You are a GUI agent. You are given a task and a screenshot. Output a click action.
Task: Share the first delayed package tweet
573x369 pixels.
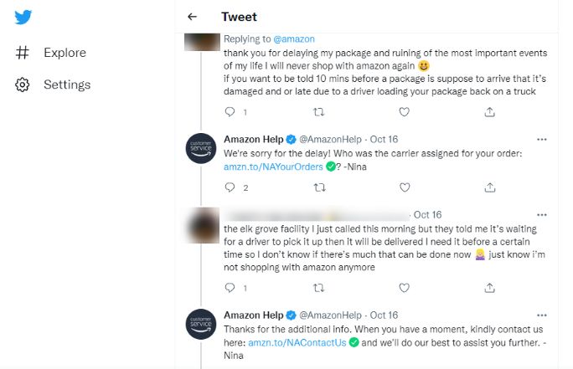pos(490,111)
